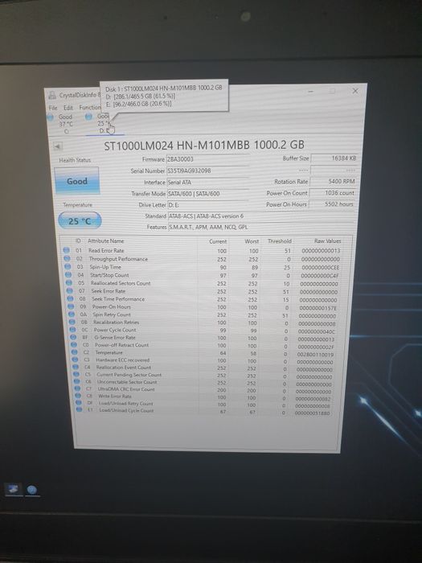
Task: Click the text 'Spin-Up Time' in attribute list
Action: coord(105,267)
